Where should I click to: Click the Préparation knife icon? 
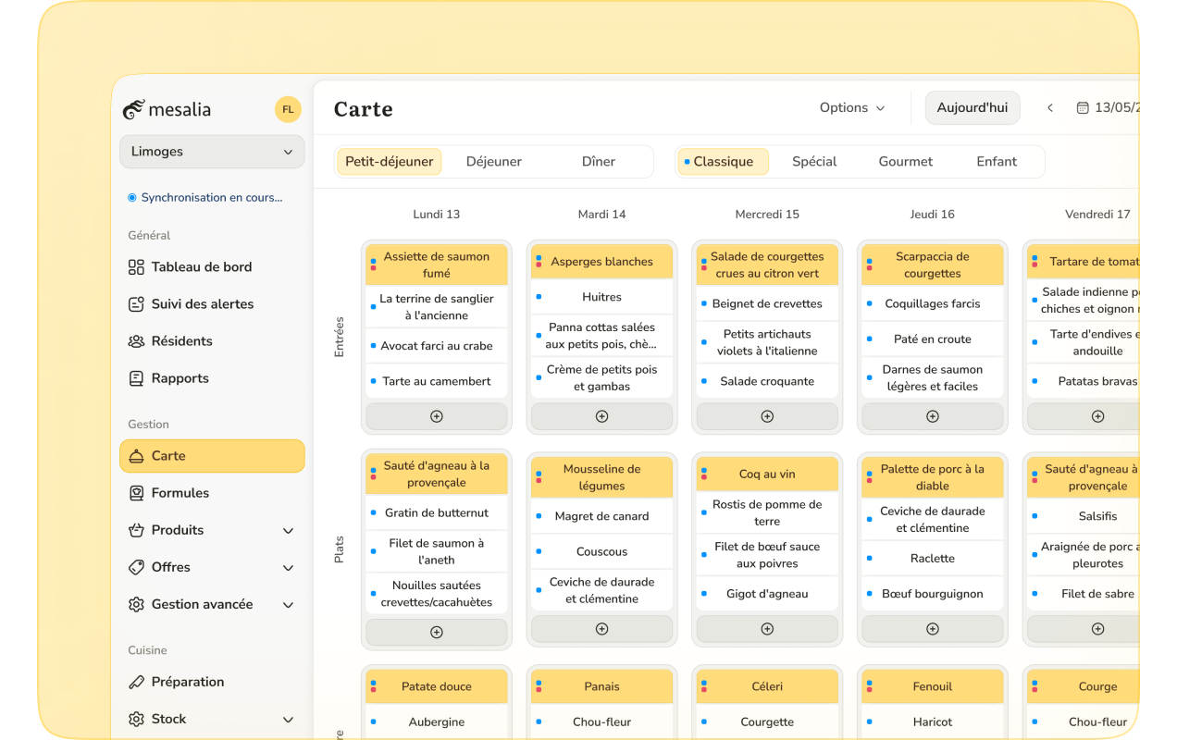[136, 682]
